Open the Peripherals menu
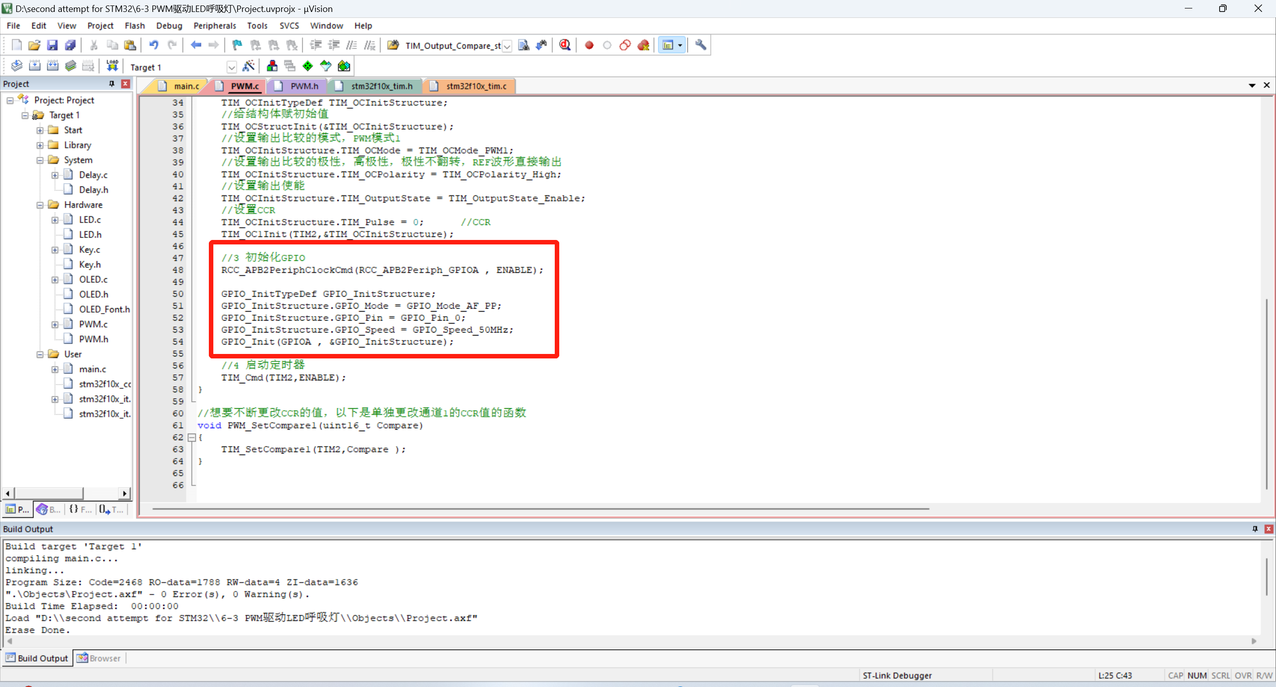This screenshot has width=1276, height=687. [x=214, y=25]
